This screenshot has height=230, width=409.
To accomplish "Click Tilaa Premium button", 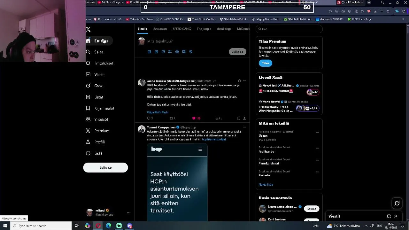I will 266,63.
